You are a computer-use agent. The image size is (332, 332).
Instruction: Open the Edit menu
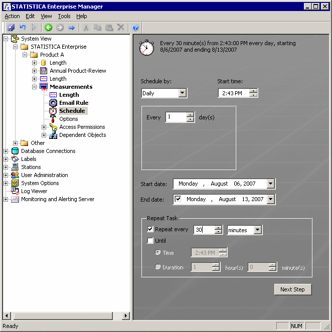point(30,16)
